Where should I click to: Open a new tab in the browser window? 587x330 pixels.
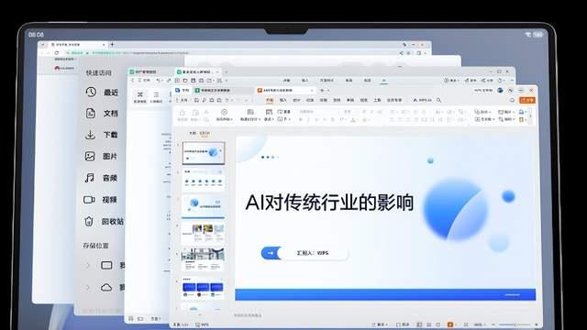point(112,45)
